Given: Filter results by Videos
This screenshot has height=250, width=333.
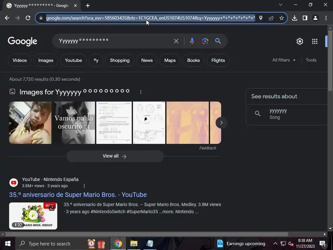Looking at the screenshot, I should 20,60.
